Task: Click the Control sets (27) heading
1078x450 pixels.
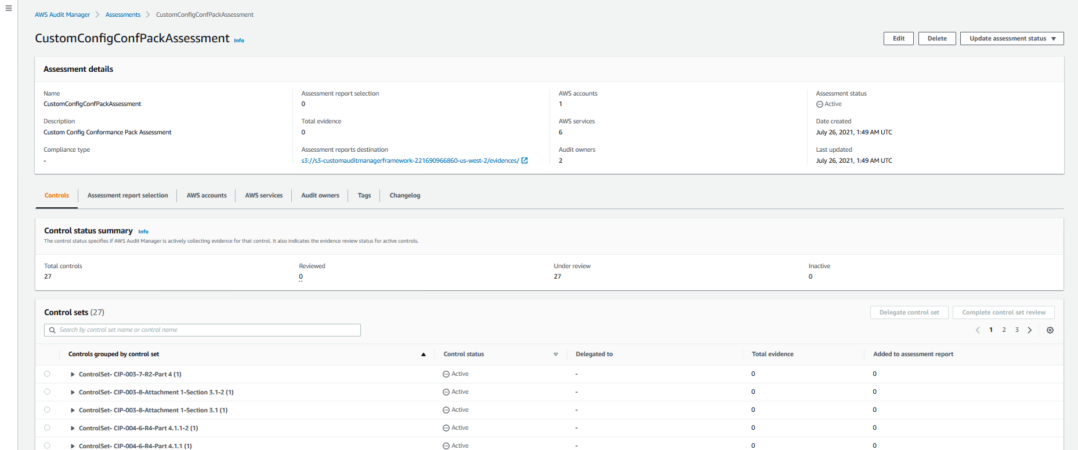Action: tap(74, 312)
